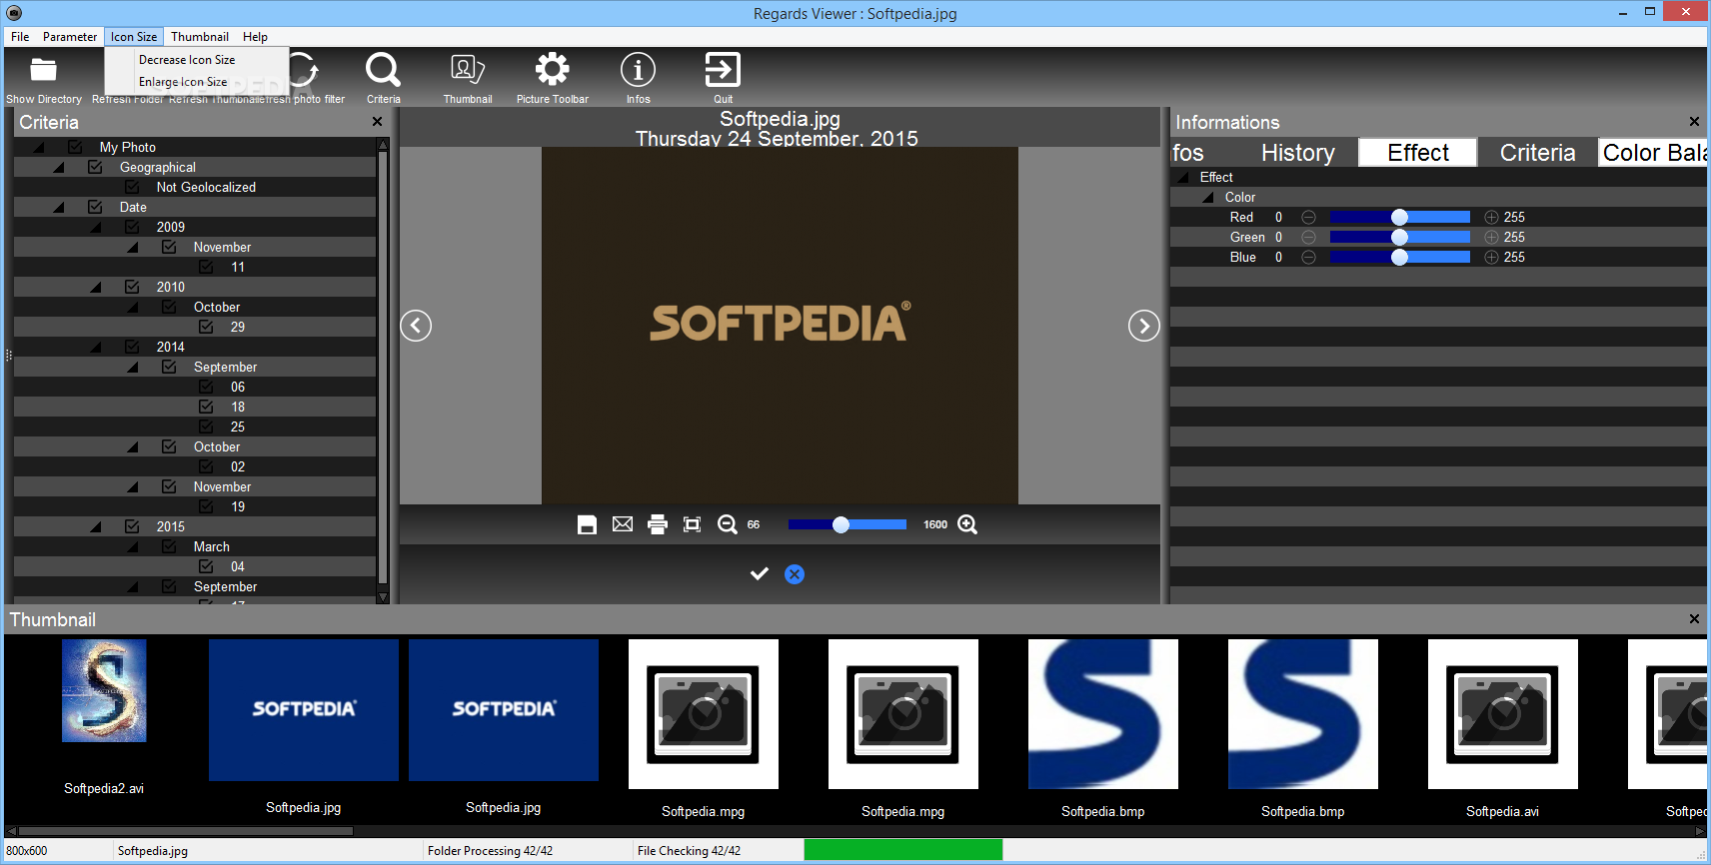The width and height of the screenshot is (1711, 865).
Task: Decrease the Red value minus icon
Action: coord(1308,217)
